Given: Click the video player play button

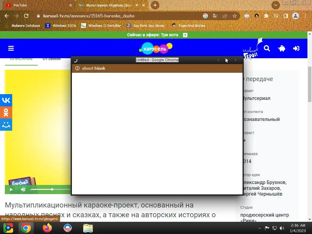Looking at the screenshot, I should 11,190.
